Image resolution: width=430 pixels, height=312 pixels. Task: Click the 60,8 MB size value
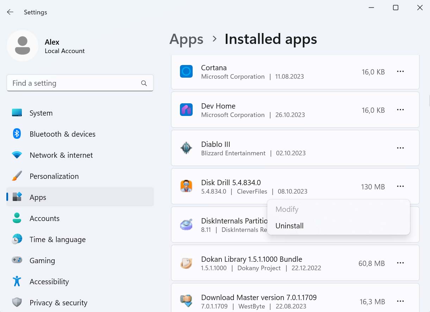pos(372,263)
